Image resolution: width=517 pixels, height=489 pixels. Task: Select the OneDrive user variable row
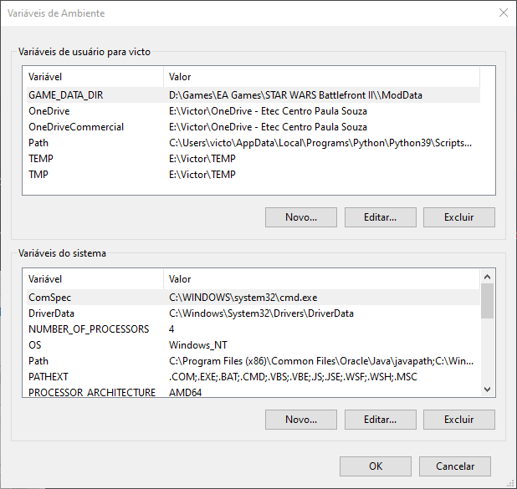(49, 111)
